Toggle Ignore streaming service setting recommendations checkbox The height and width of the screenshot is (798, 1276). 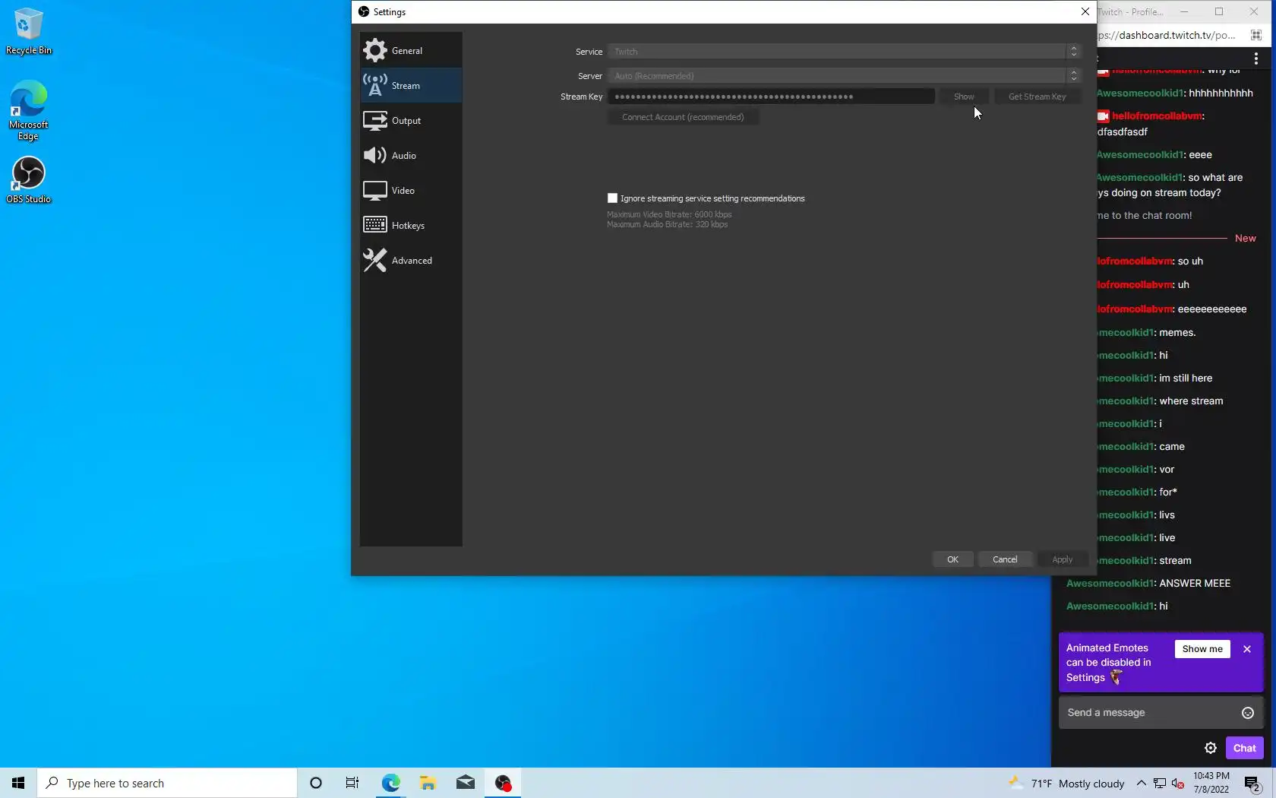[612, 198]
